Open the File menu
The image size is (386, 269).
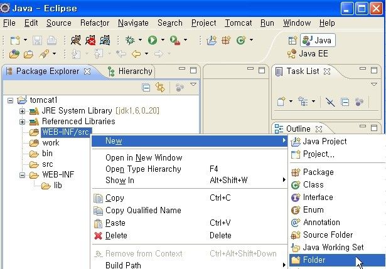point(9,23)
